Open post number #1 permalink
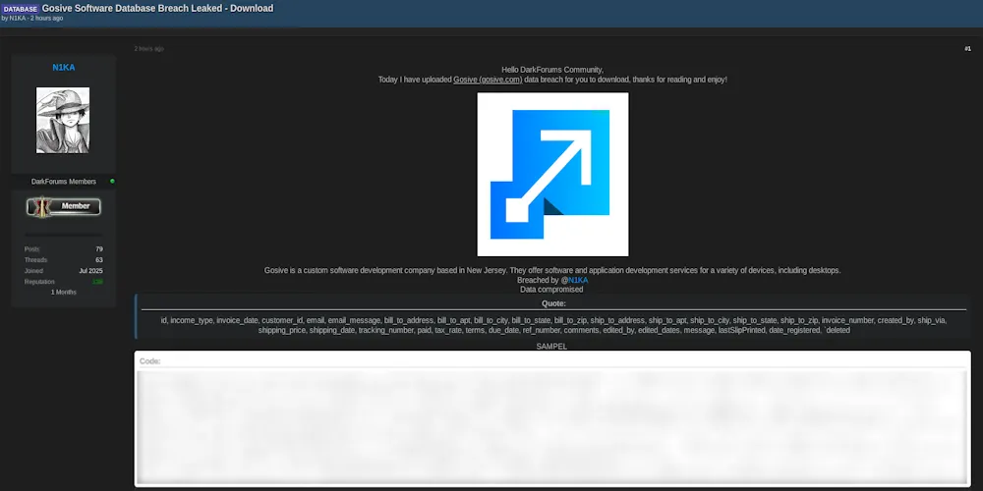The image size is (983, 491). 967,49
